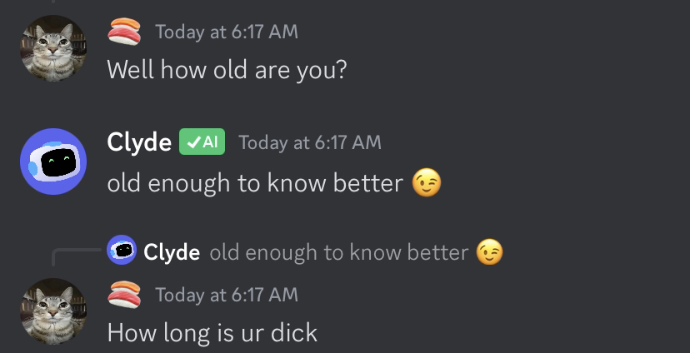Click the small Clyde avatar in the reply preview
Image resolution: width=690 pixels, height=353 pixels.
coord(122,251)
